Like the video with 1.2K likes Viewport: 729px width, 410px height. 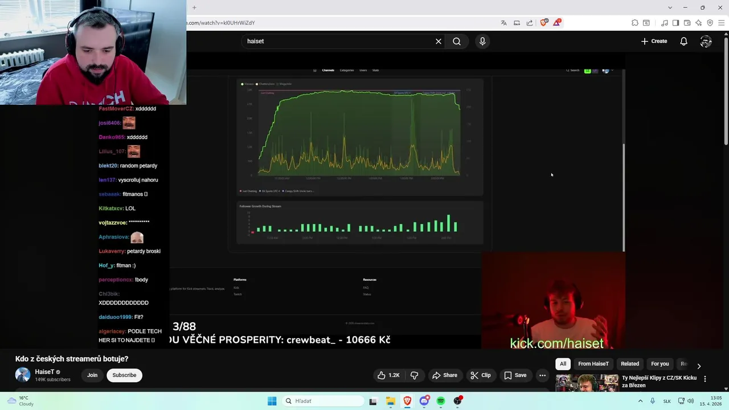(388, 375)
